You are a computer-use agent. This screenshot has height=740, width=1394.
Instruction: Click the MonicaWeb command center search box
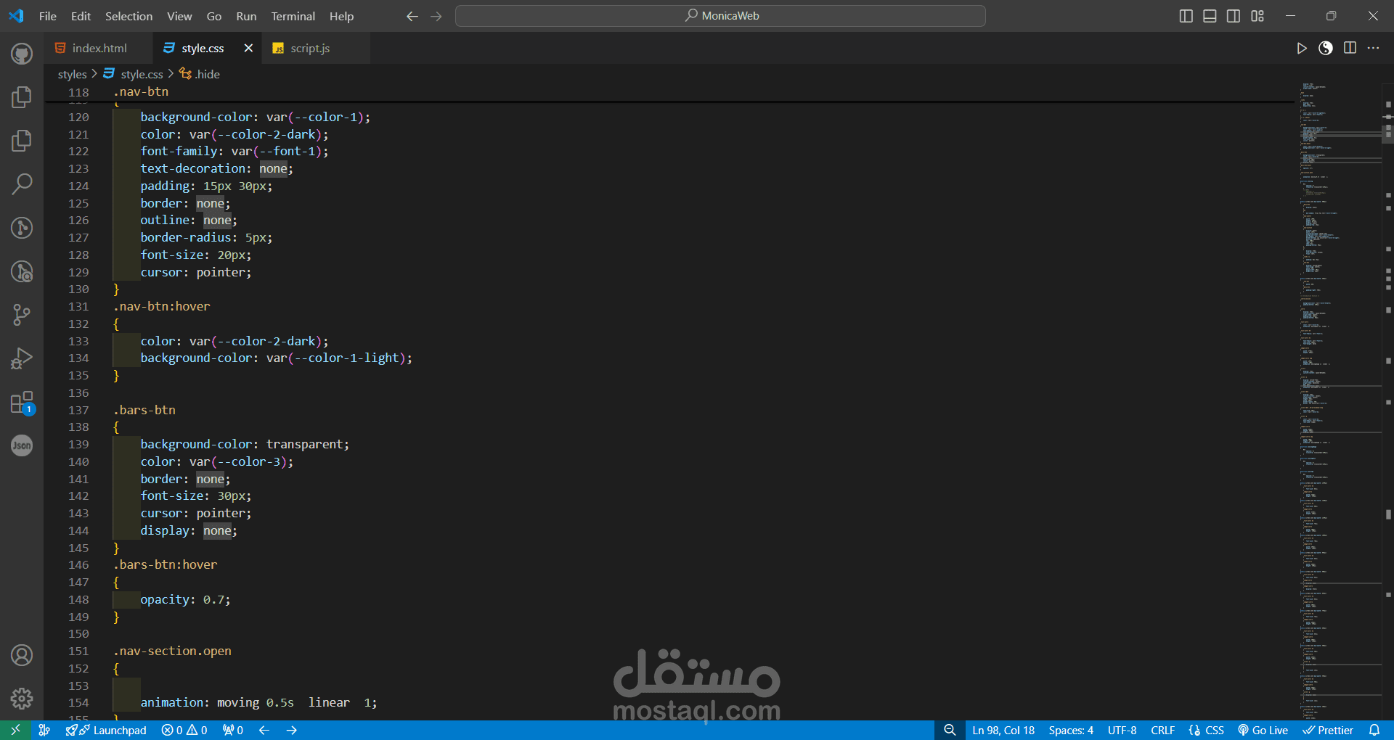click(x=720, y=16)
